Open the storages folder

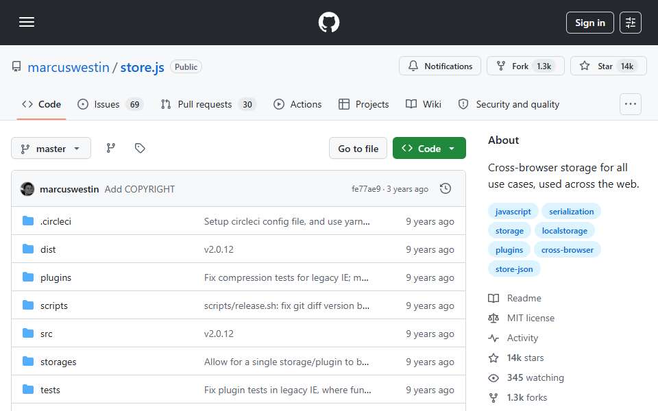(58, 362)
